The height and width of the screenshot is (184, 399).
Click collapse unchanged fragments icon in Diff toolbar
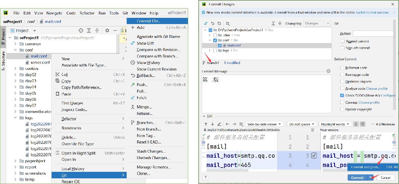tap(356, 124)
